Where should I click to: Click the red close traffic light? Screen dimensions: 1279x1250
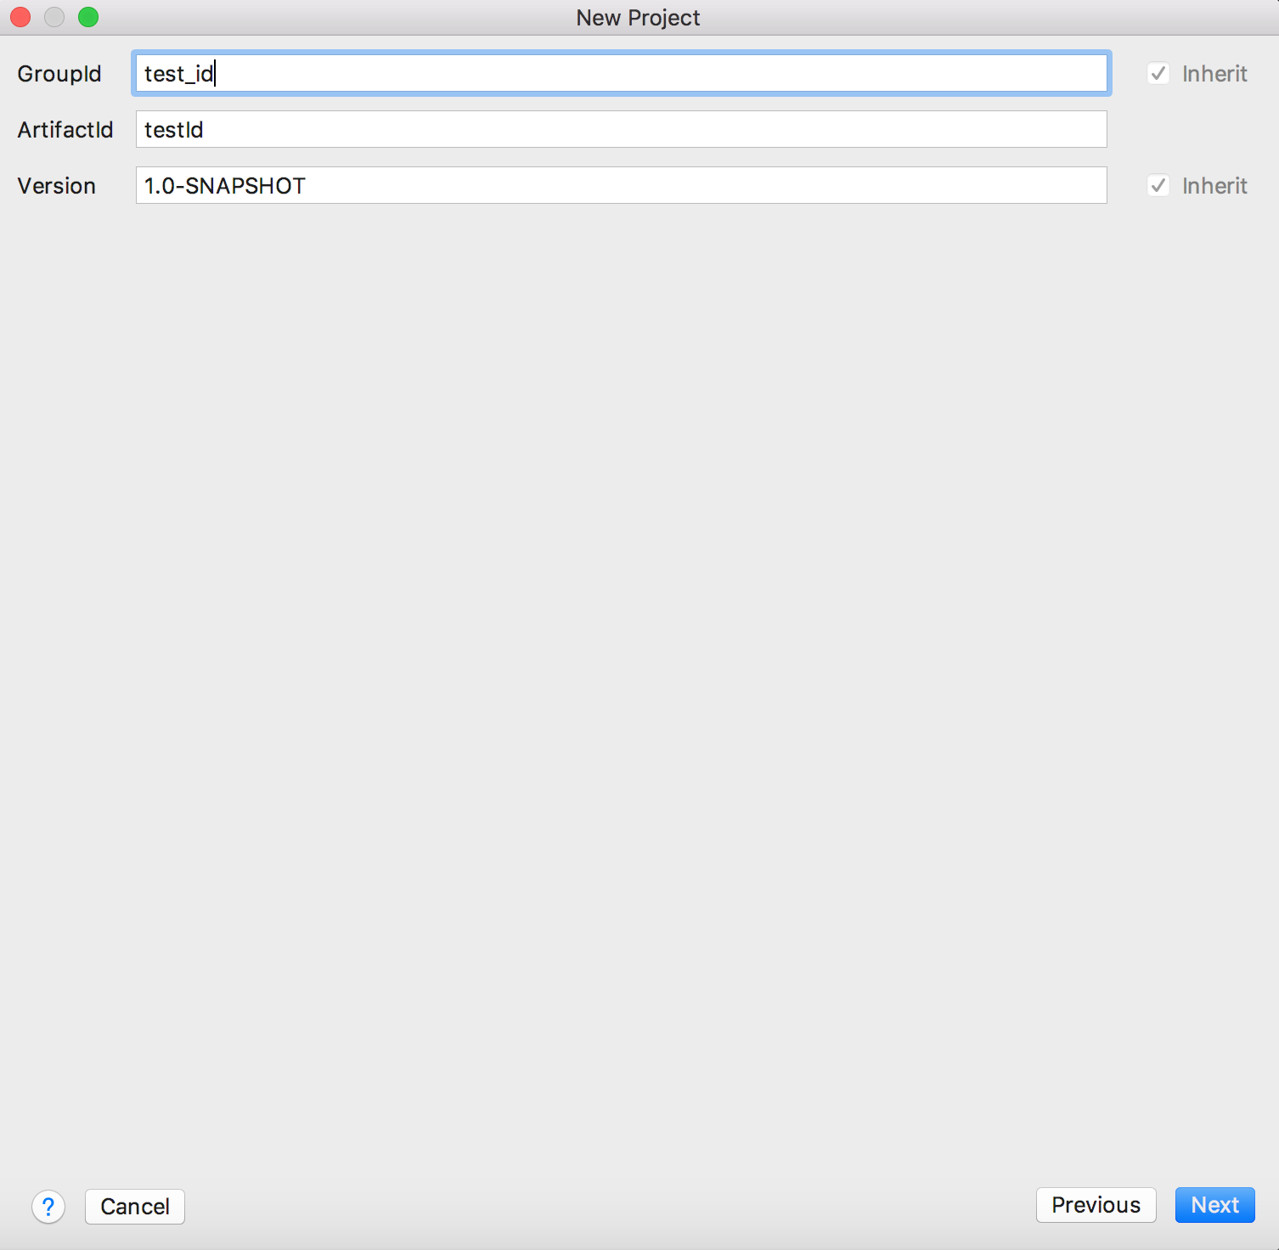20,16
